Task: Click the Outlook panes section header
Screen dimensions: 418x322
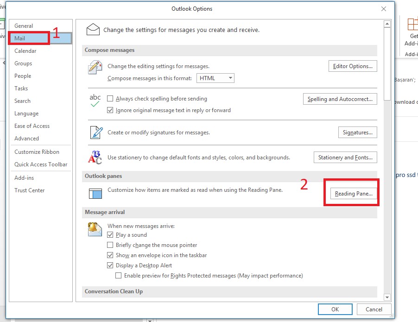Action: coord(229,176)
